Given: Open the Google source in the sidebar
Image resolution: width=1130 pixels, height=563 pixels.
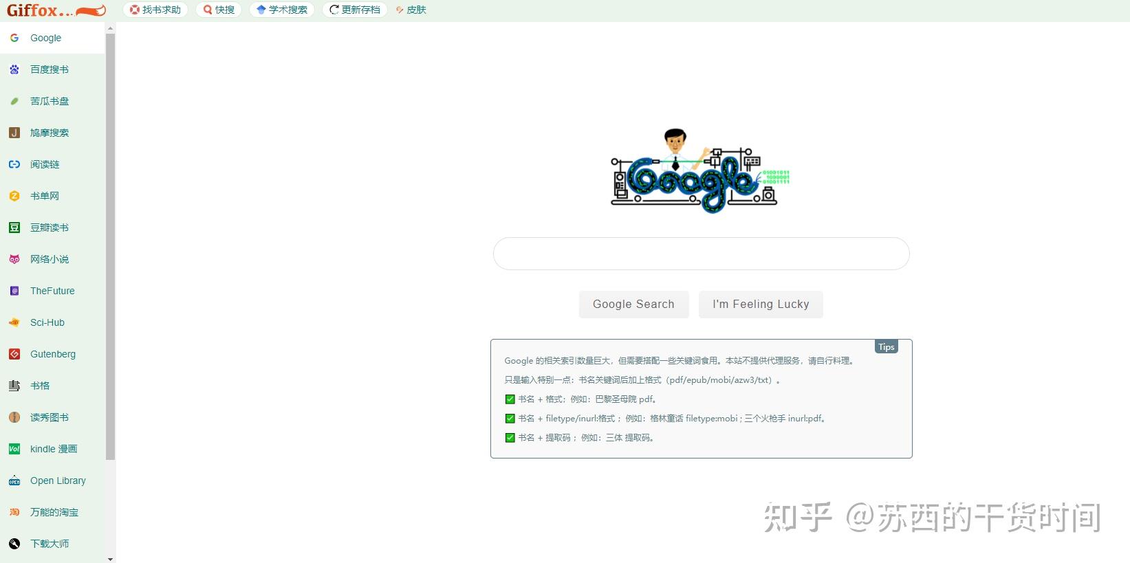Looking at the screenshot, I should [52, 38].
